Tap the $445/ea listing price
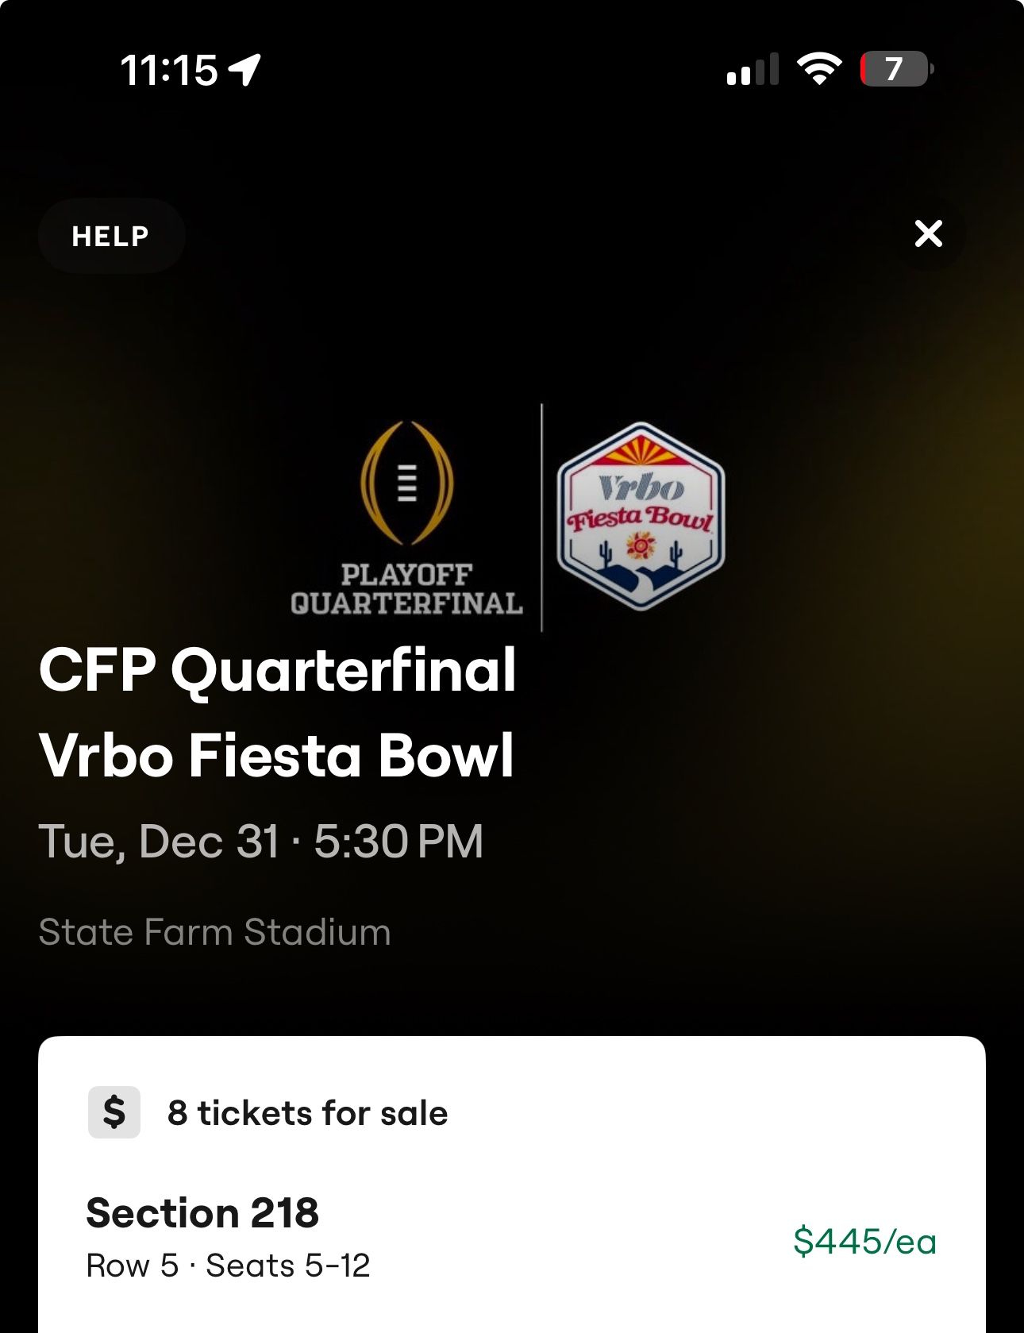This screenshot has width=1024, height=1333. tap(864, 1241)
